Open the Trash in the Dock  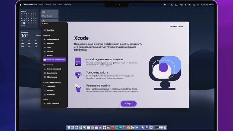(x=165, y=127)
